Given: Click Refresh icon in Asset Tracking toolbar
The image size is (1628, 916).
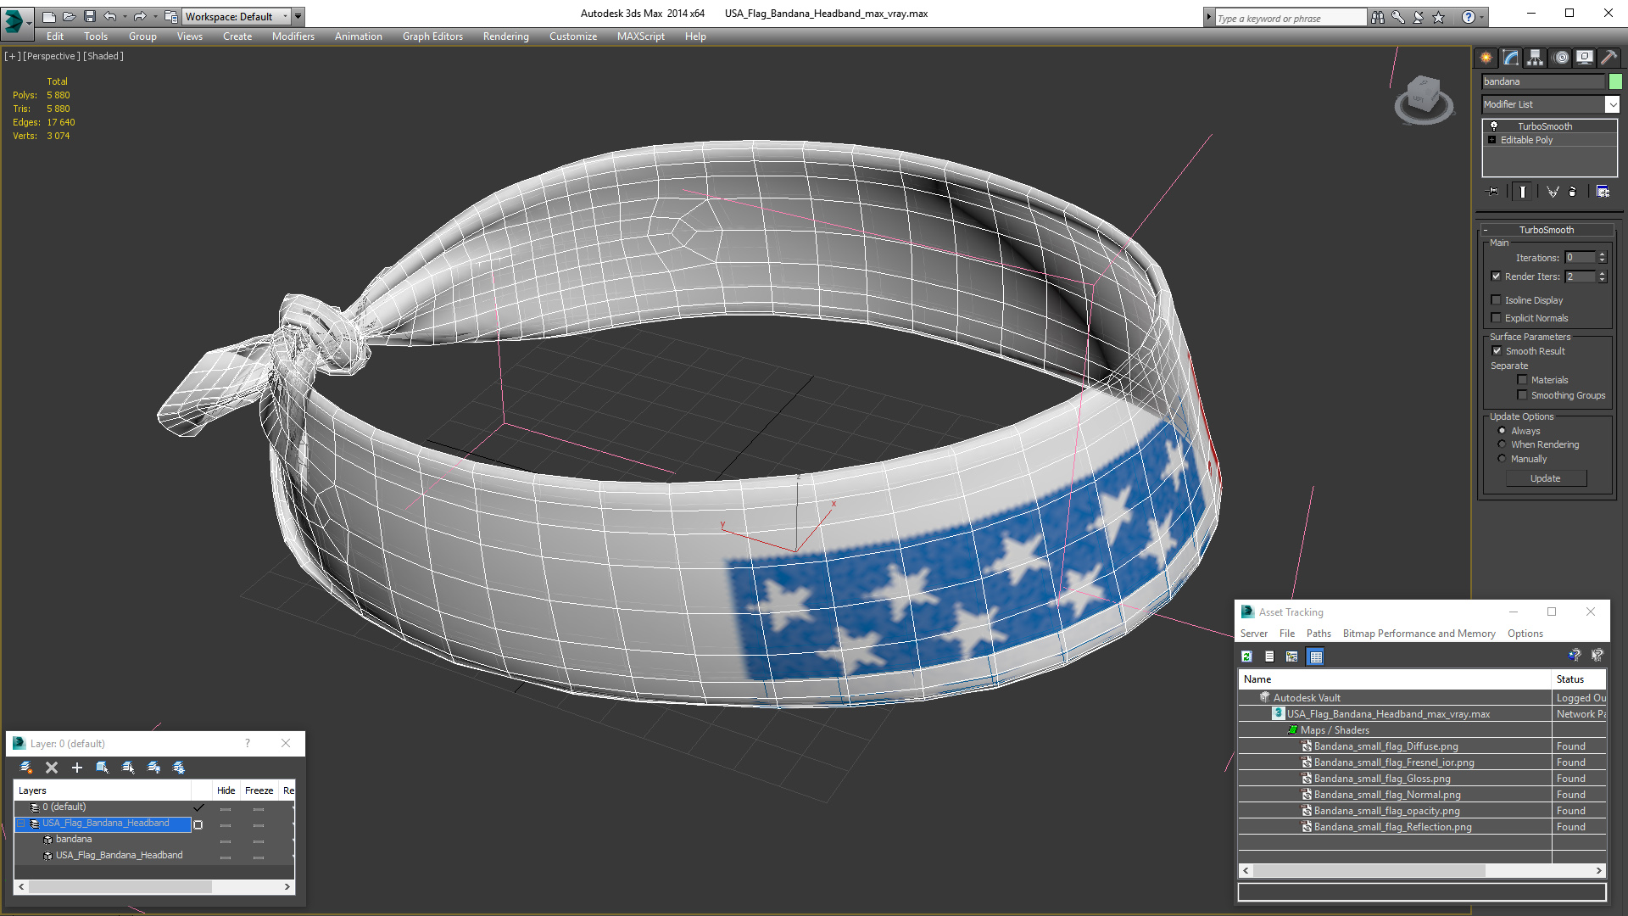Looking at the screenshot, I should [1246, 656].
